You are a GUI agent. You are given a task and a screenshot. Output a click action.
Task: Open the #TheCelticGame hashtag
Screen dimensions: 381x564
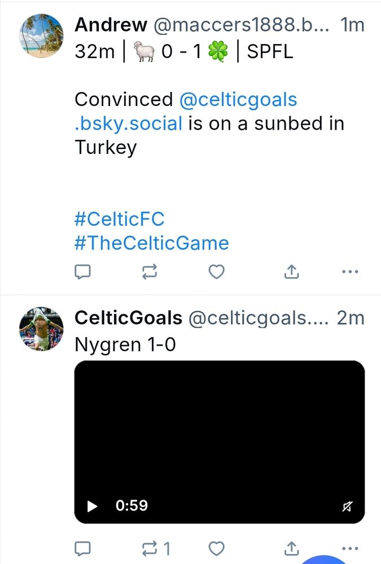pyautogui.click(x=152, y=243)
